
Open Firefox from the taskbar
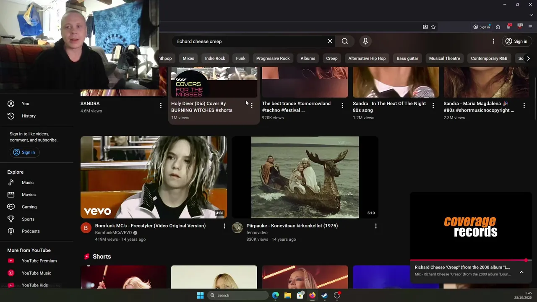tap(313, 295)
